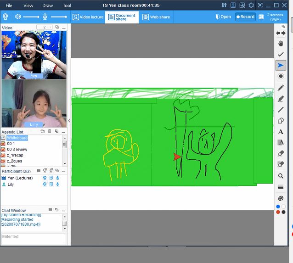Choose the highlighter marker tool
This screenshot has height=263, width=293.
coord(281,99)
